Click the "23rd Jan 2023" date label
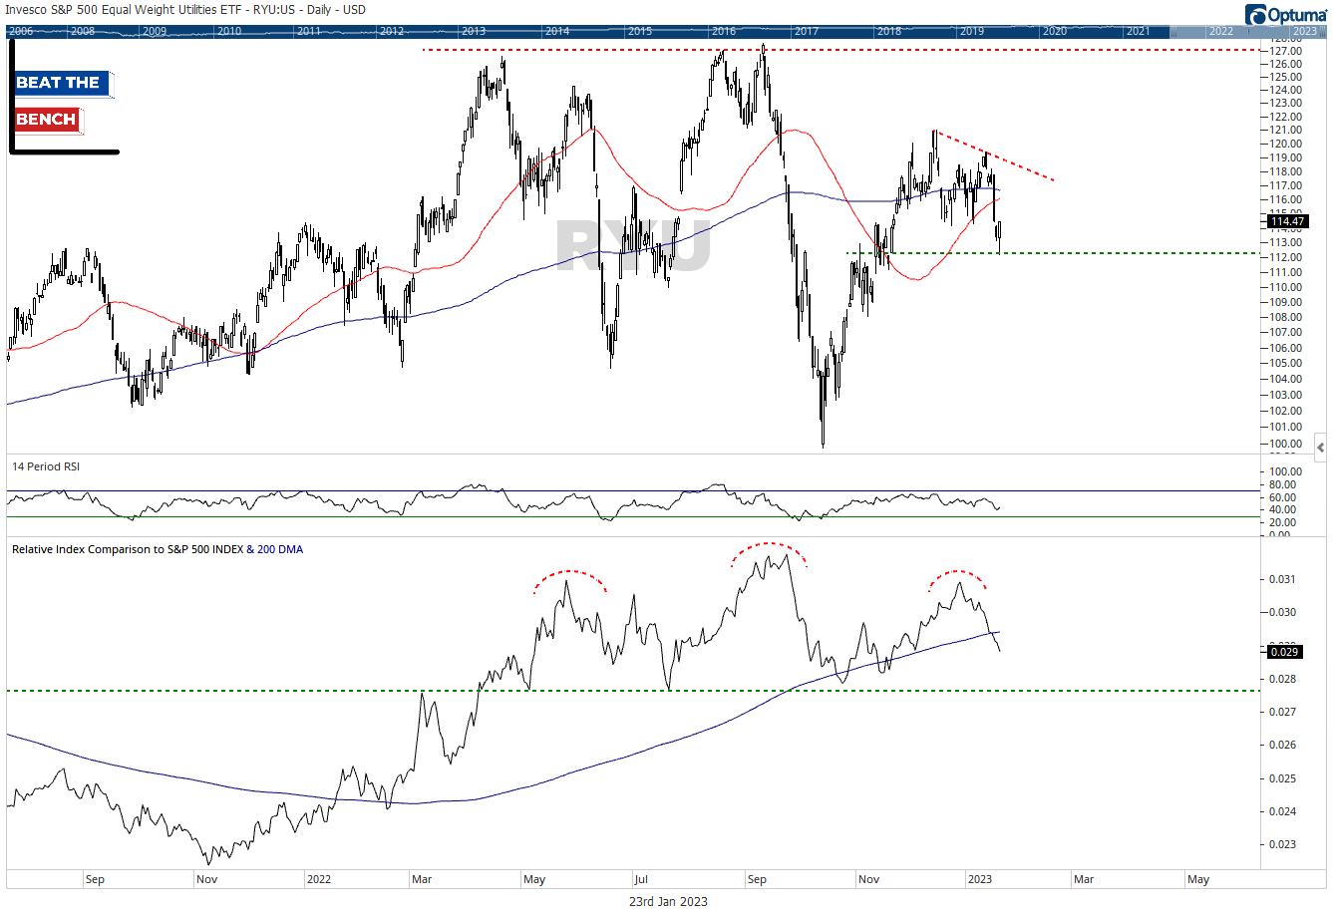The width and height of the screenshot is (1333, 921). (x=668, y=901)
